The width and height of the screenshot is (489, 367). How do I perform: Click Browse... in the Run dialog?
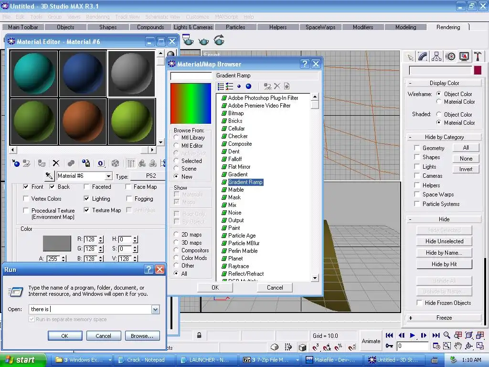pyautogui.click(x=142, y=336)
